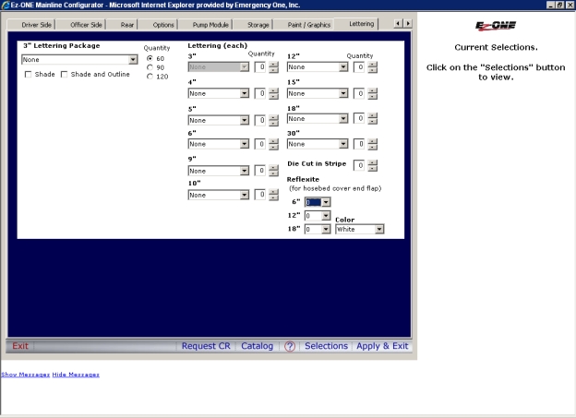Viewport: 576px width, 418px height.
Task: Enable the Shade and Outline checkbox
Action: (x=64, y=75)
